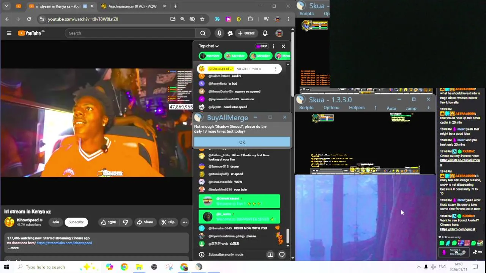Open Chrome extensions puzzle icon
486x273 pixels.
tap(250, 19)
